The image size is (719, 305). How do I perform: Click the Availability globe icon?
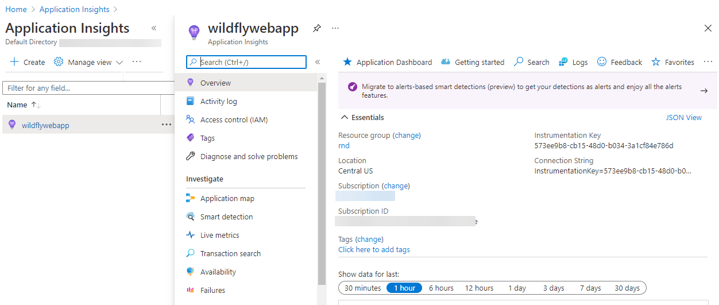point(191,272)
